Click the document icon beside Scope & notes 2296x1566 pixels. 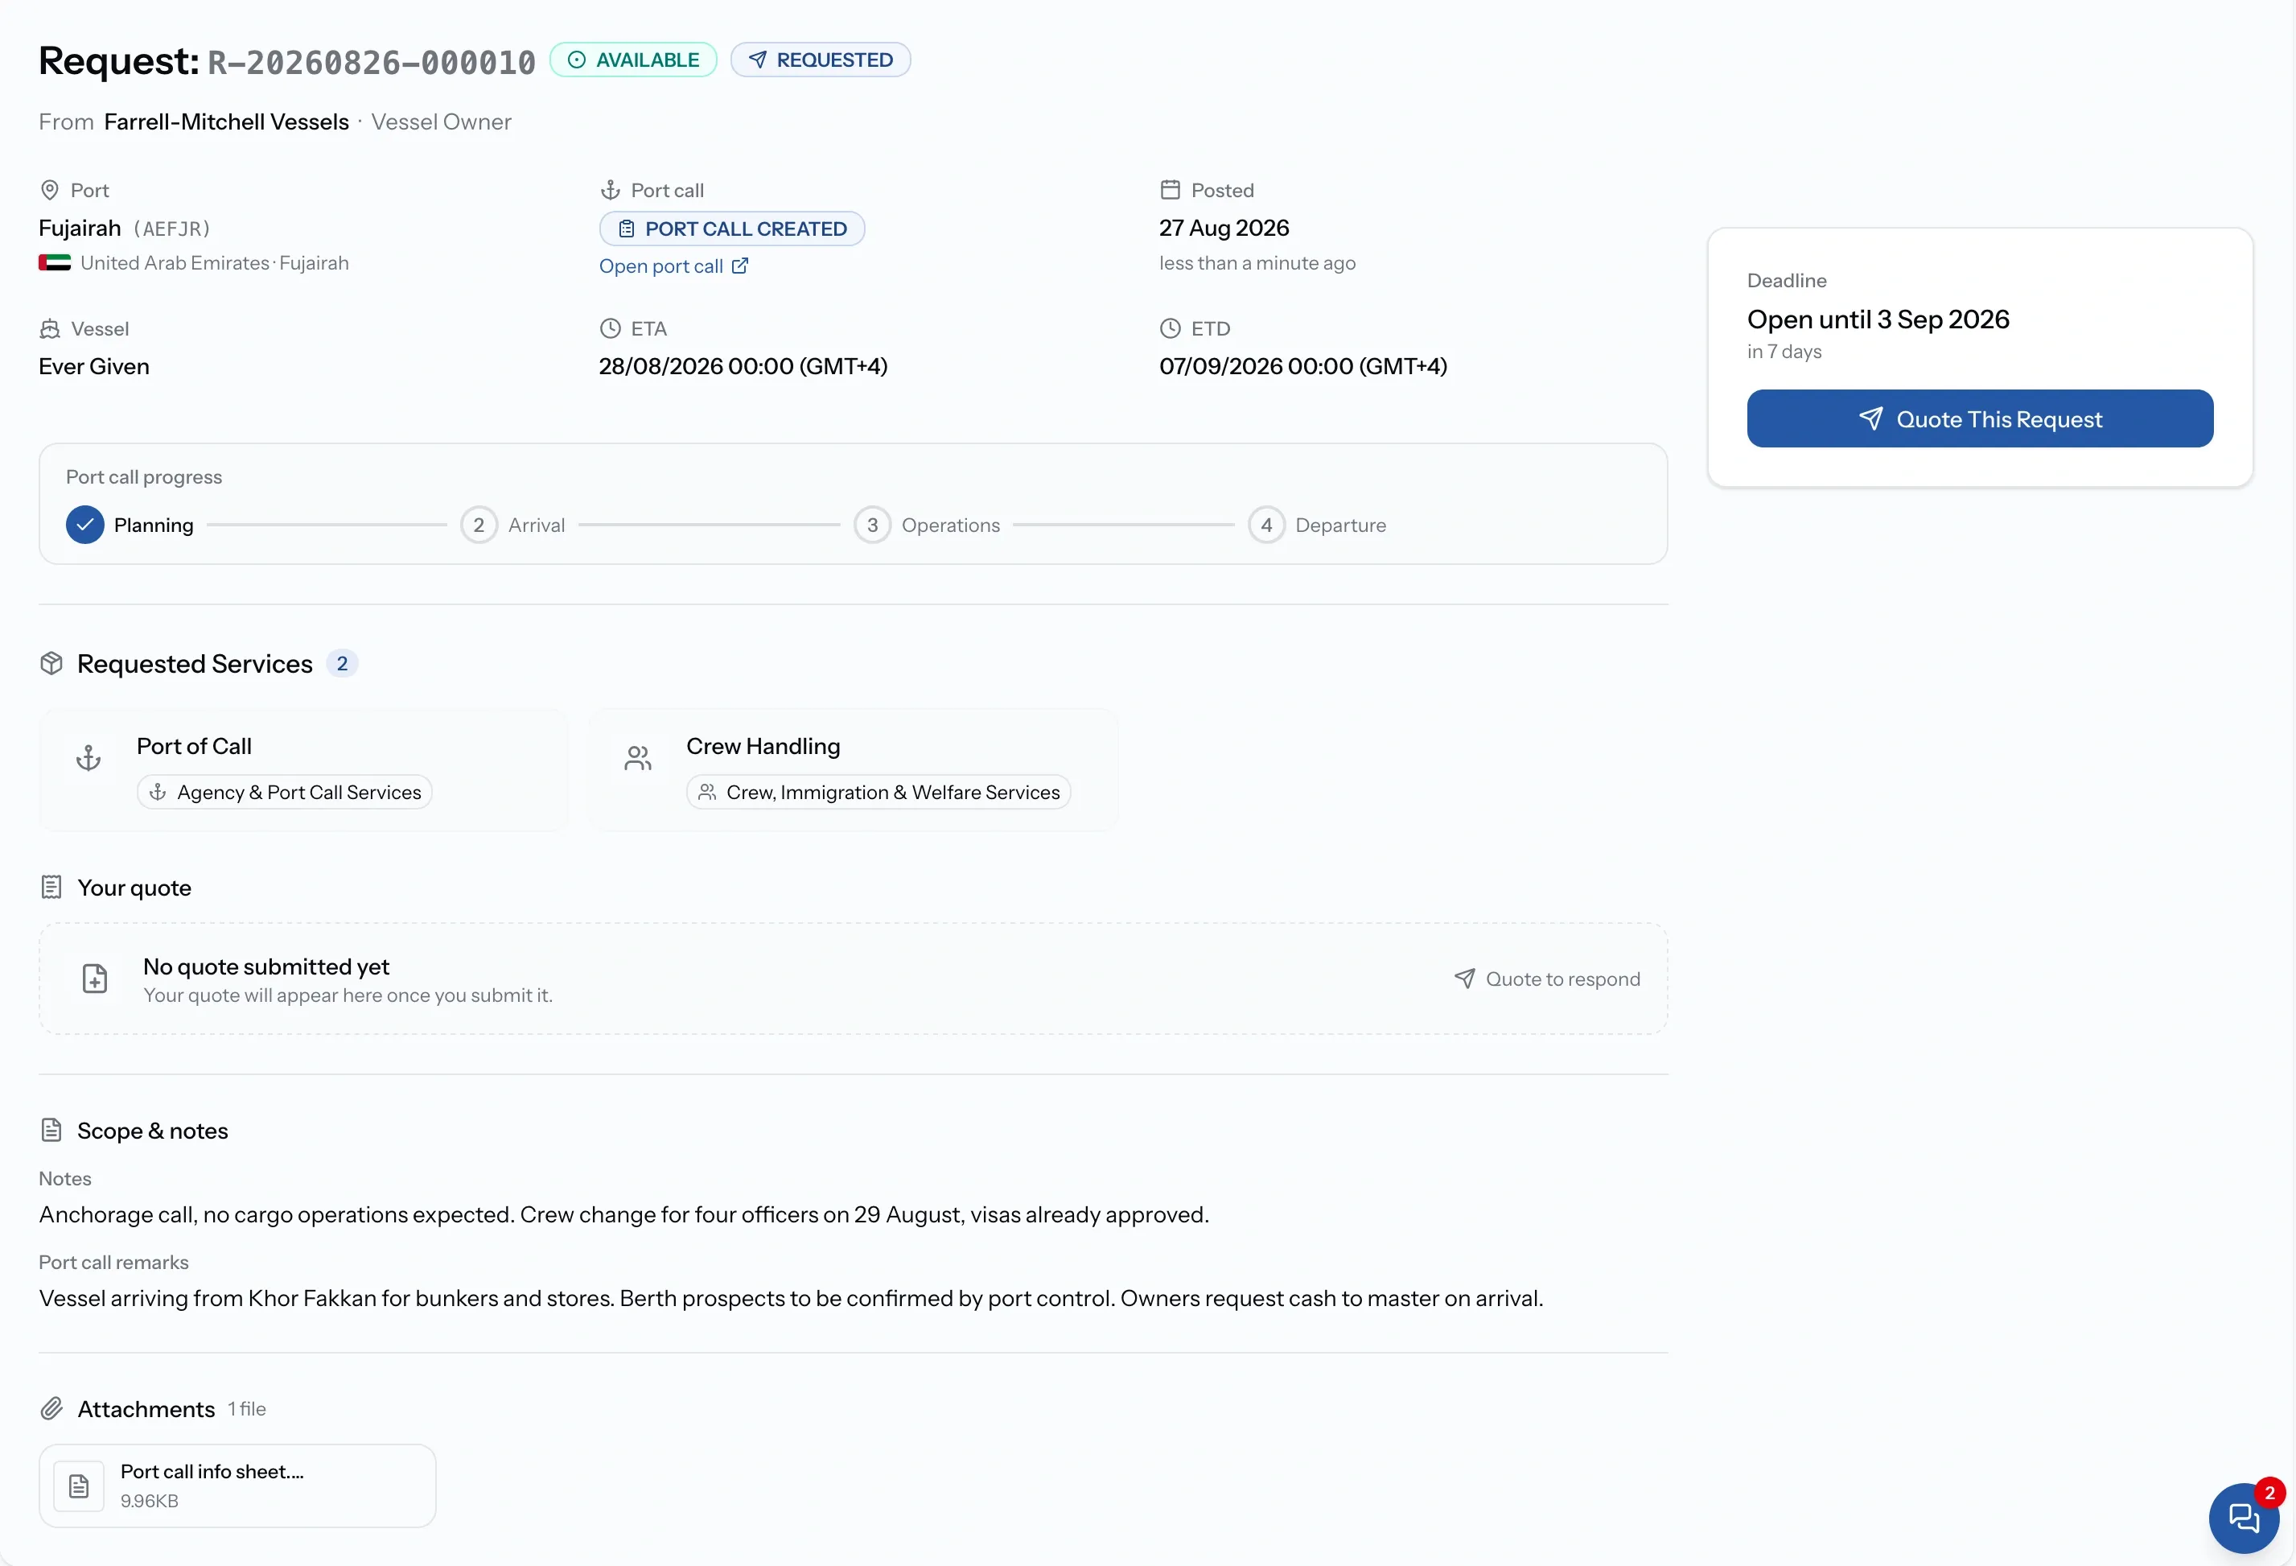51,1129
